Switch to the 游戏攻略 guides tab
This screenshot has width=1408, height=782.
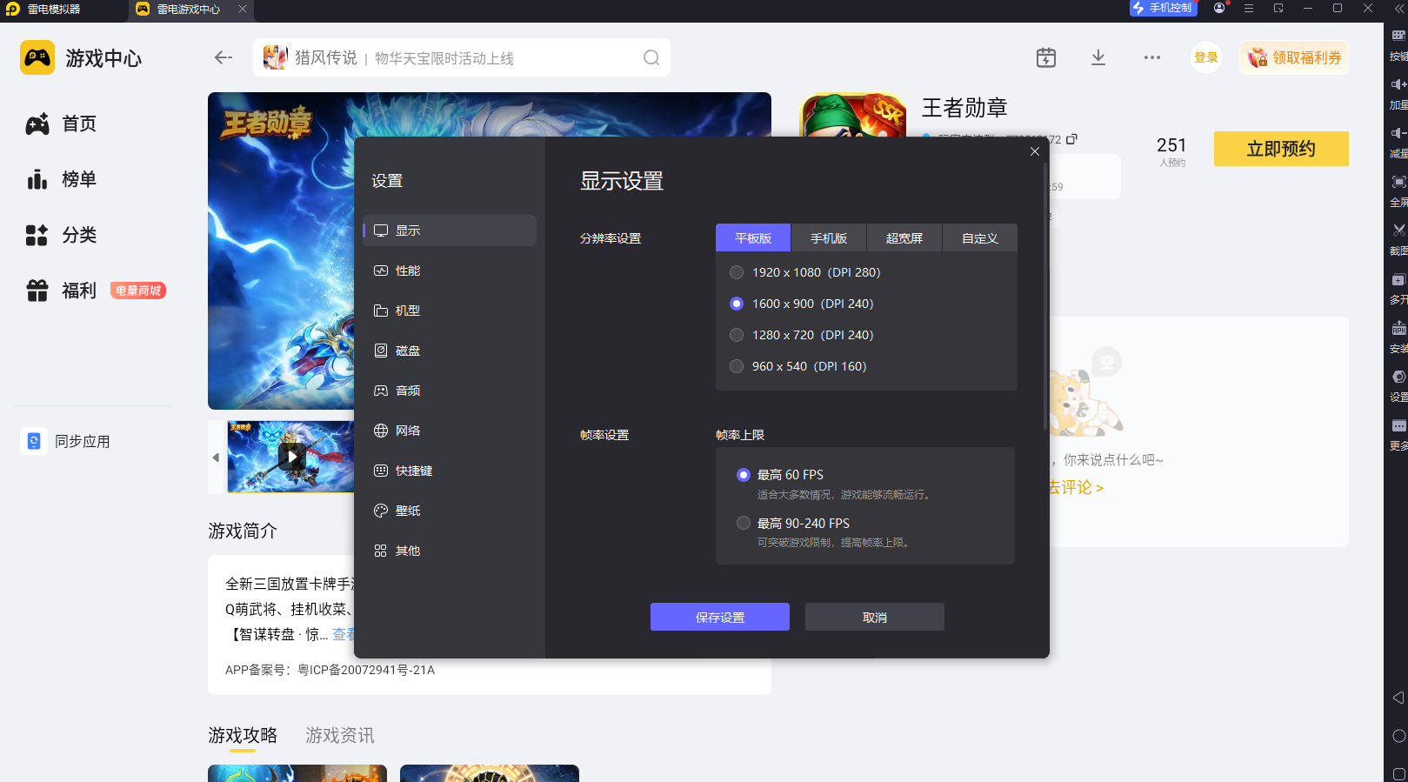243,736
